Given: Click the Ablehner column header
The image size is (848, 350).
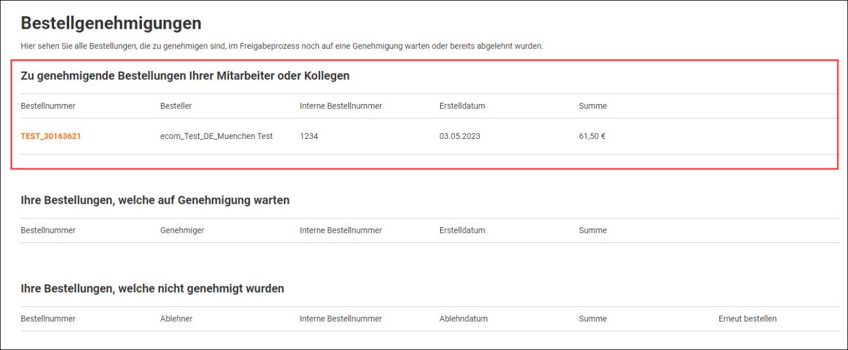Looking at the screenshot, I should point(176,319).
